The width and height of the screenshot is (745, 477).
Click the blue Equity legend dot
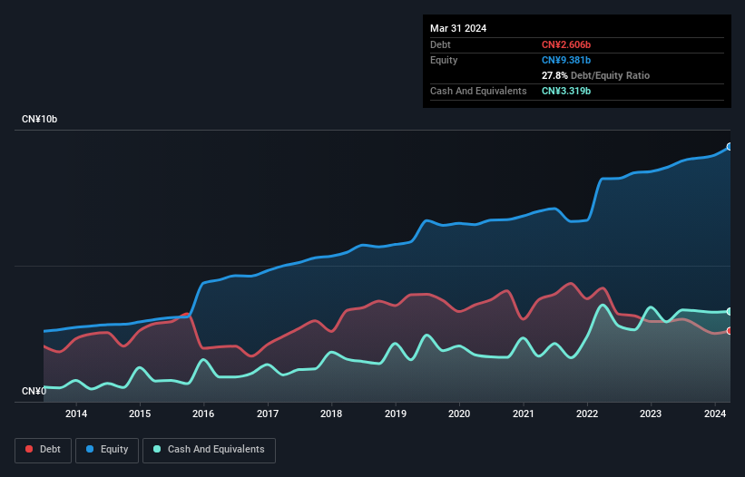point(90,449)
